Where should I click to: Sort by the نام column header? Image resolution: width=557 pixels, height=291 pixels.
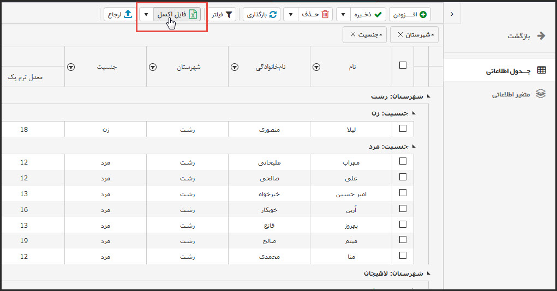(352, 66)
